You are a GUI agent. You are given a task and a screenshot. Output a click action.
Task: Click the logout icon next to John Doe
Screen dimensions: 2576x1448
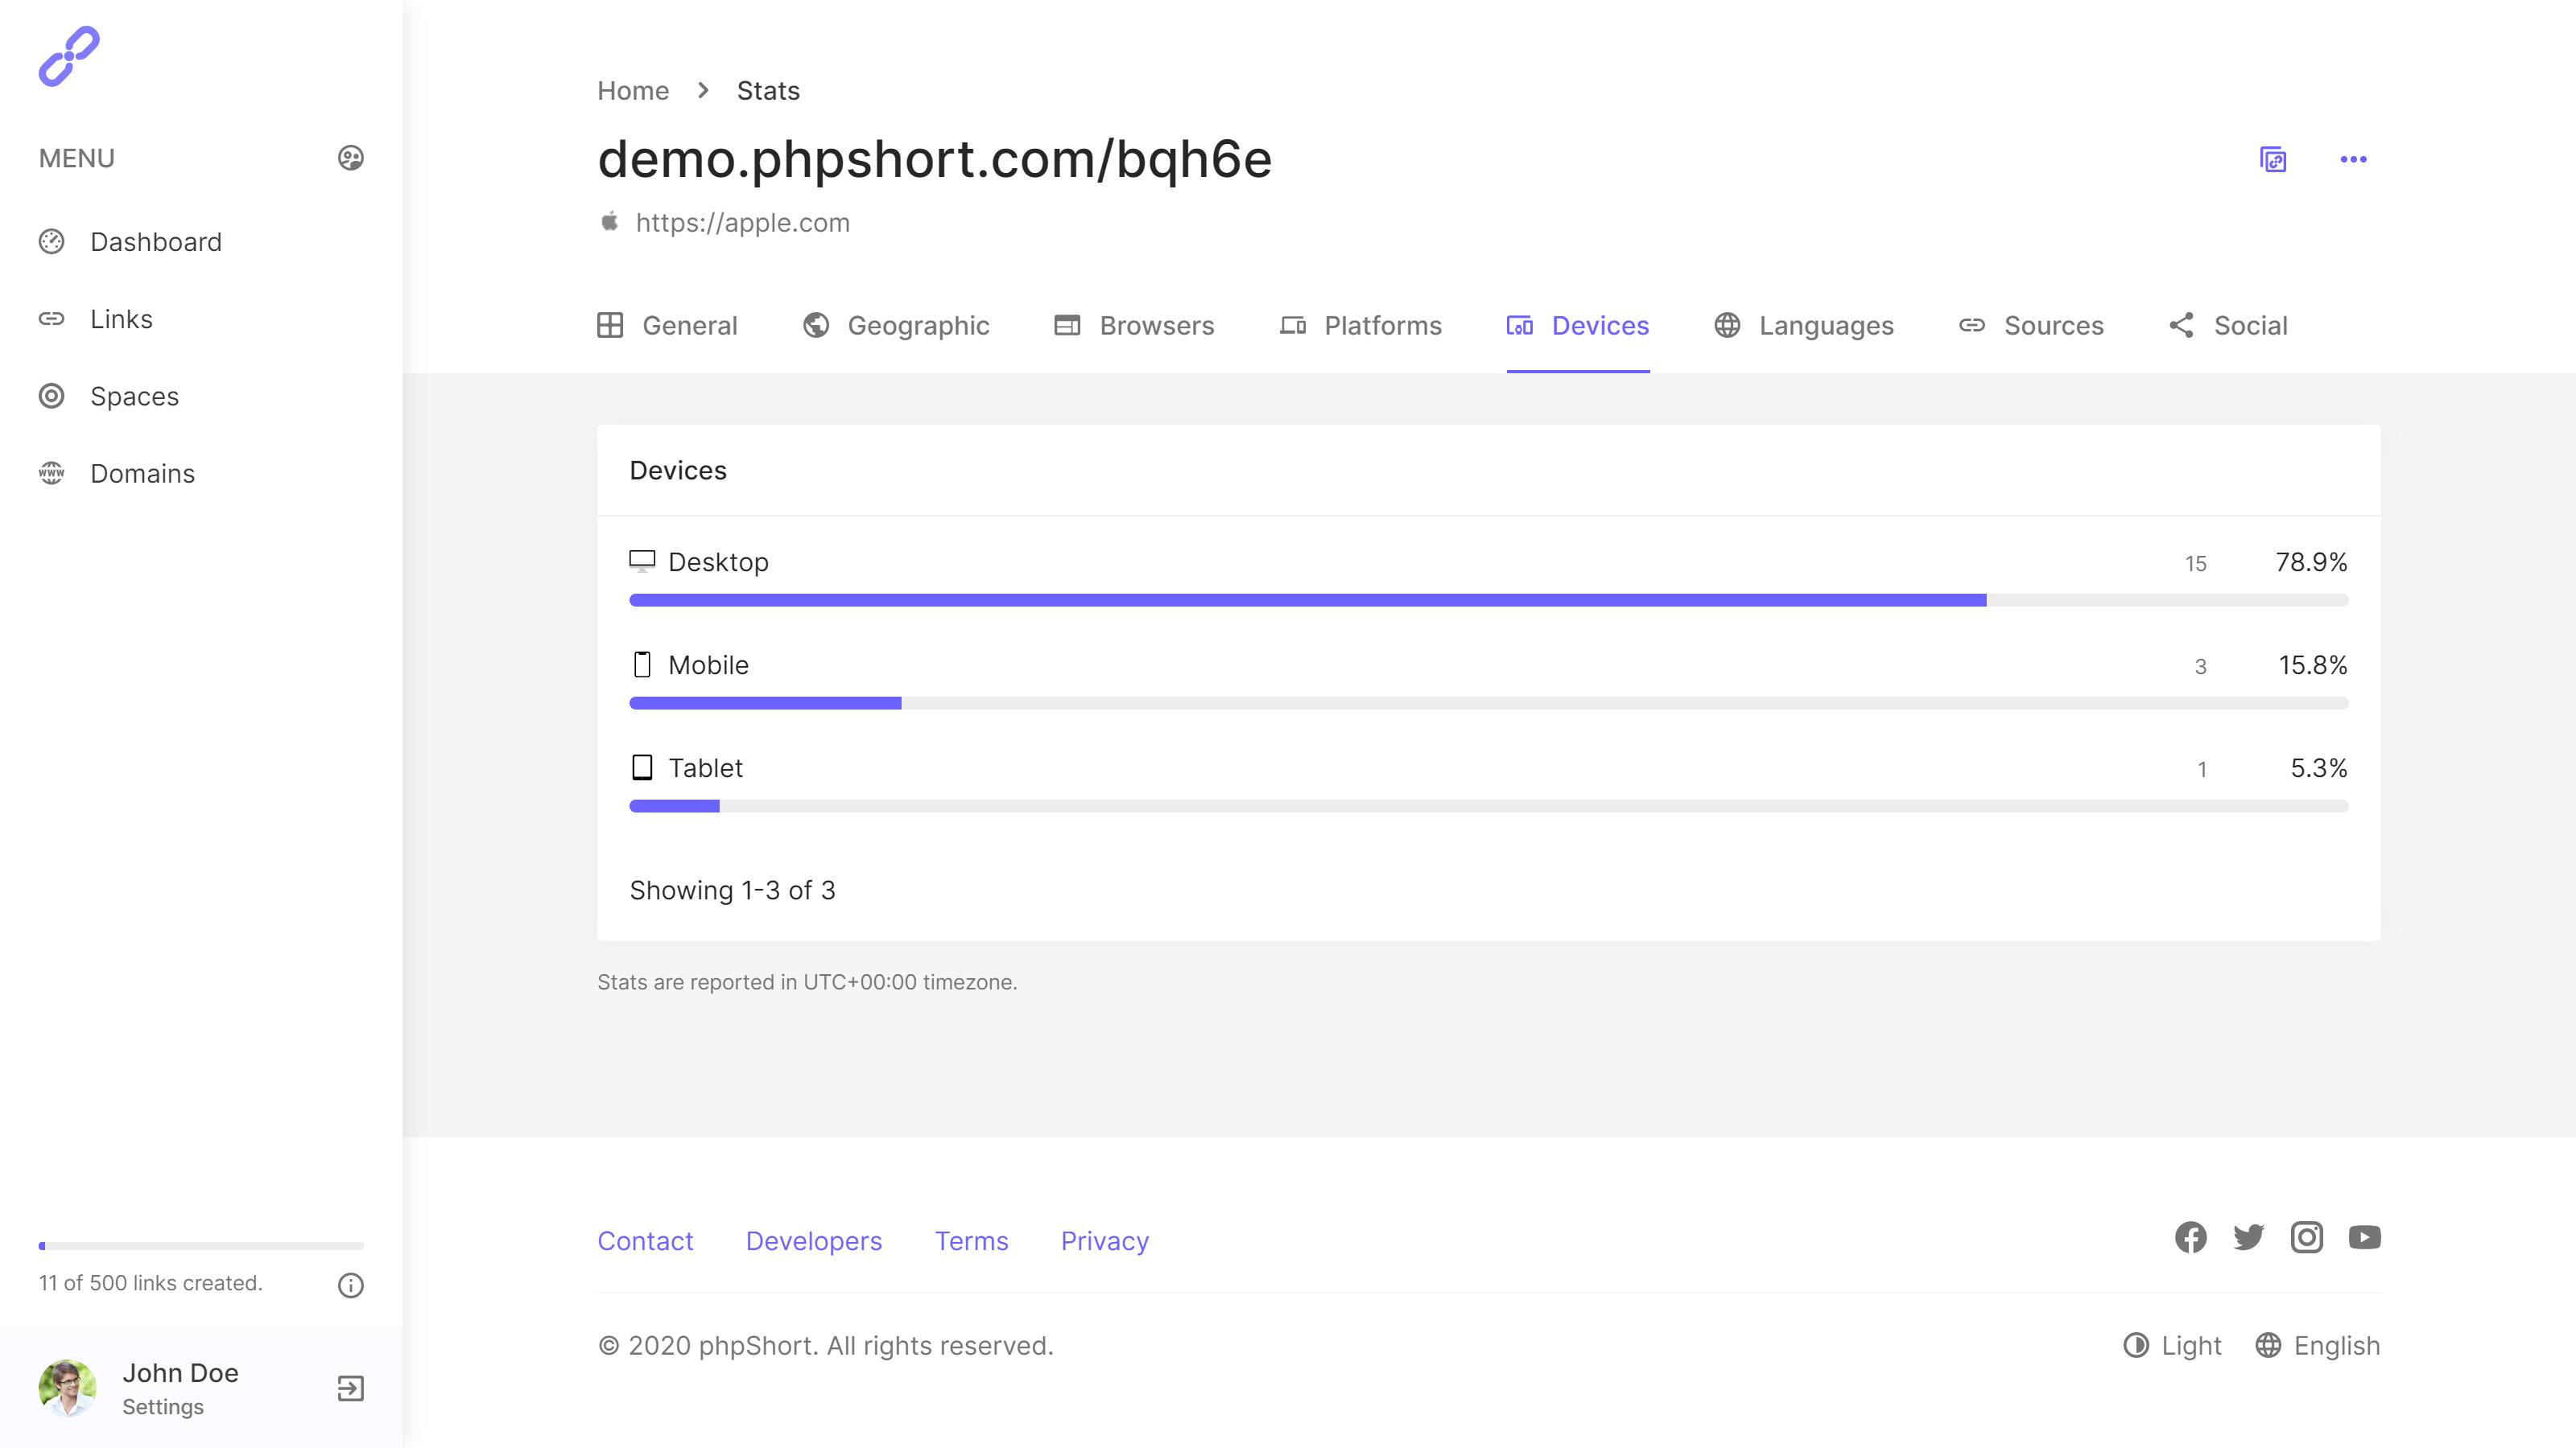pos(350,1388)
